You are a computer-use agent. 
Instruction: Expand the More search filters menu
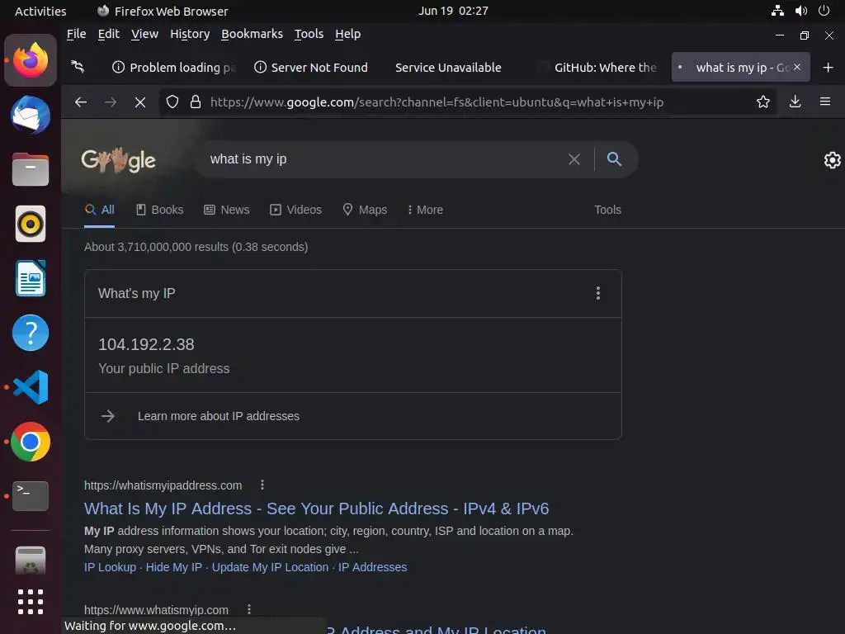click(425, 210)
